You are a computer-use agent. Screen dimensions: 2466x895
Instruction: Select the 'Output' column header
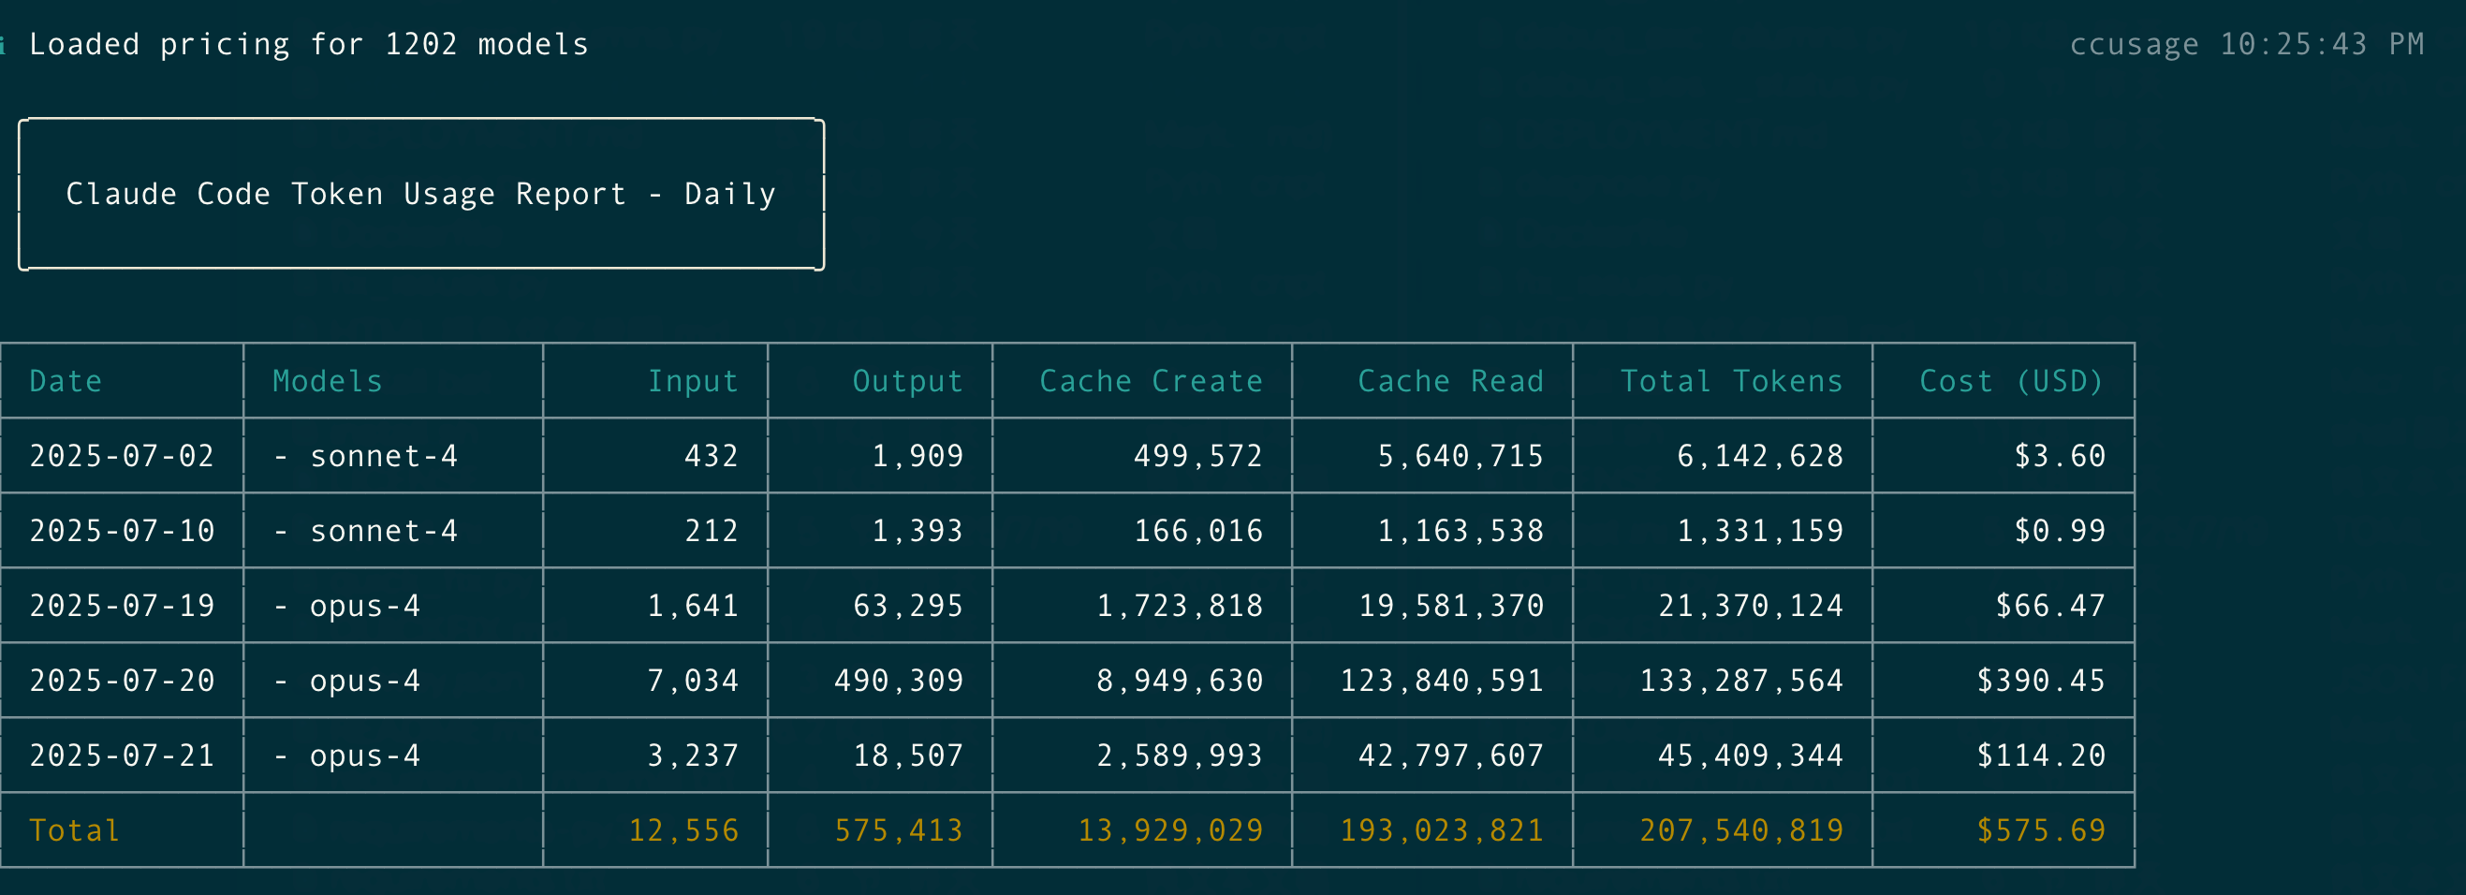tap(907, 381)
